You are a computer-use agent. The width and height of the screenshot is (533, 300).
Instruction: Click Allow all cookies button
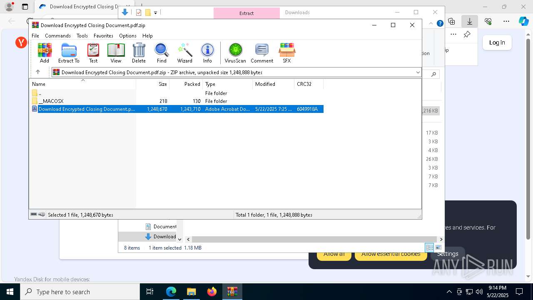(x=334, y=254)
